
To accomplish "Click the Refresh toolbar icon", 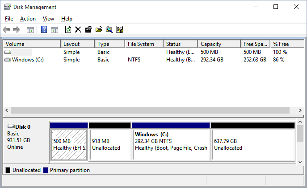I will [x=68, y=30].
